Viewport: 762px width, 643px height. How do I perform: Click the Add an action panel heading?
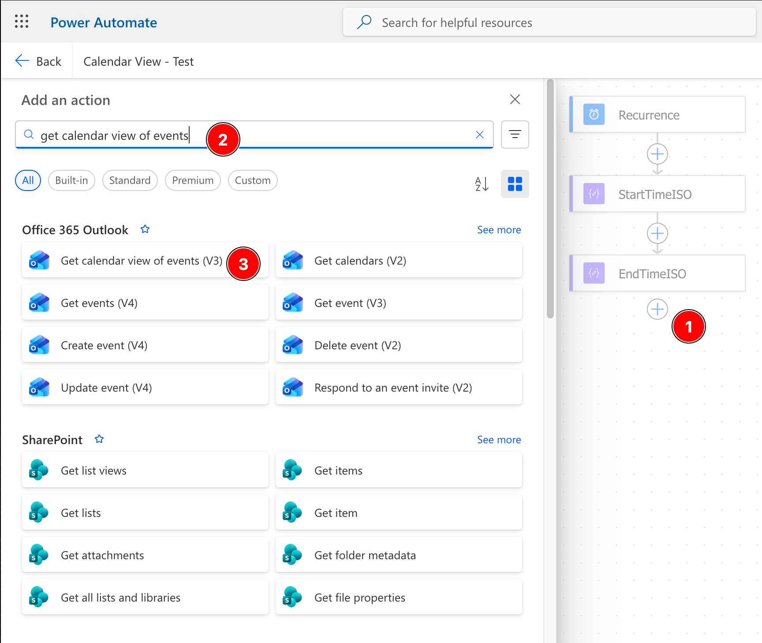pyautogui.click(x=66, y=100)
